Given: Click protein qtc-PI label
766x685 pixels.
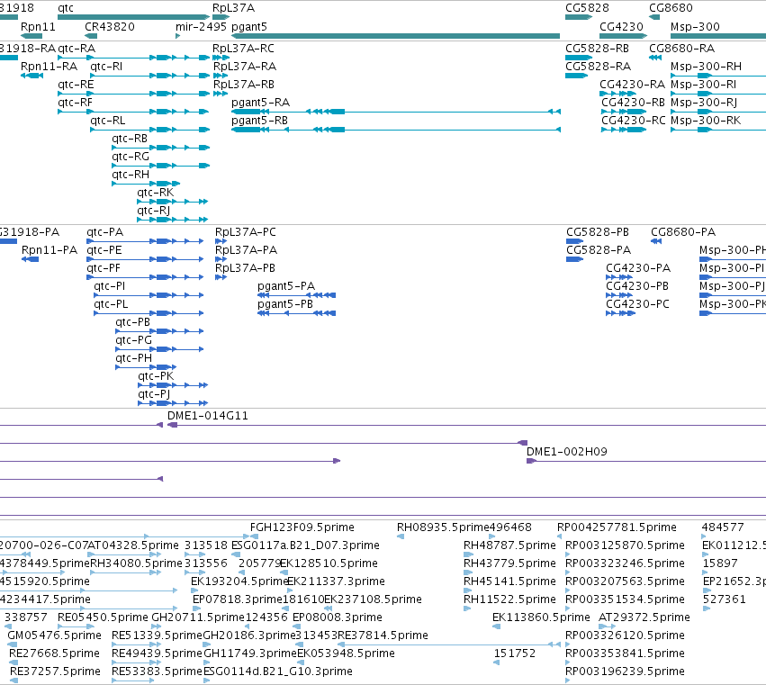Looking at the screenshot, I should click(110, 286).
